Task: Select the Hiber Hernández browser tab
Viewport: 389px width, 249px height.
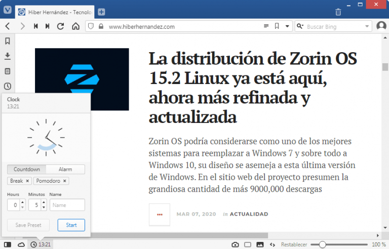Action: [x=55, y=12]
